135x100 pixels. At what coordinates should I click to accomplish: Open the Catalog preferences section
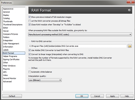click(x=6, y=18)
